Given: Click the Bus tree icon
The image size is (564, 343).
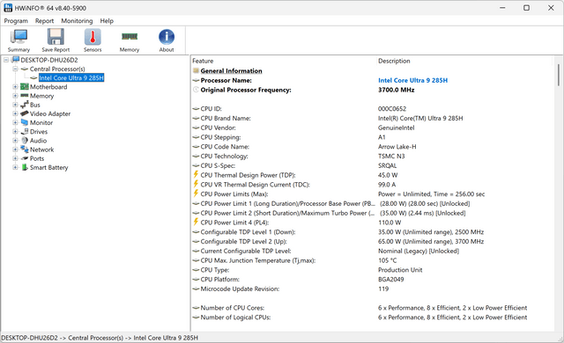Looking at the screenshot, I should point(25,105).
